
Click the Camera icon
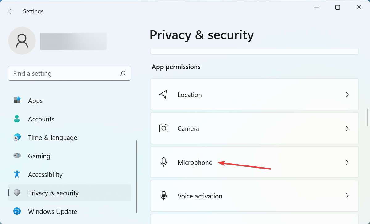(164, 128)
